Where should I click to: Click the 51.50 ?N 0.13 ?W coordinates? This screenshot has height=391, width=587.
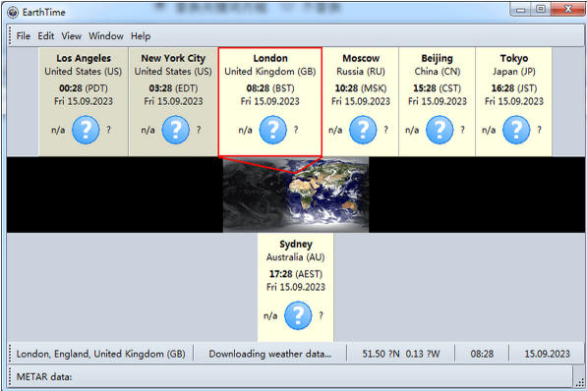[x=401, y=354]
